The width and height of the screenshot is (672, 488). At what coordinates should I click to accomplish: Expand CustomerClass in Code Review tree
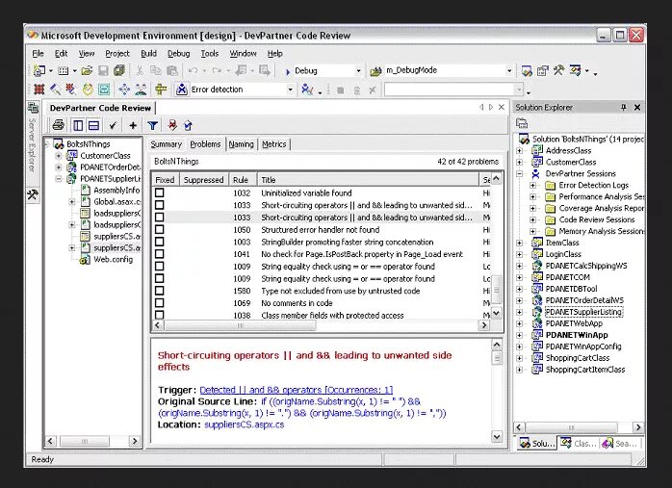tap(59, 156)
